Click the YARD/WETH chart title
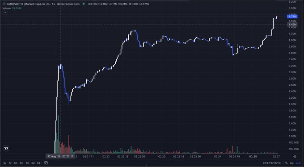The height and width of the screenshot is (167, 304). (43, 4)
